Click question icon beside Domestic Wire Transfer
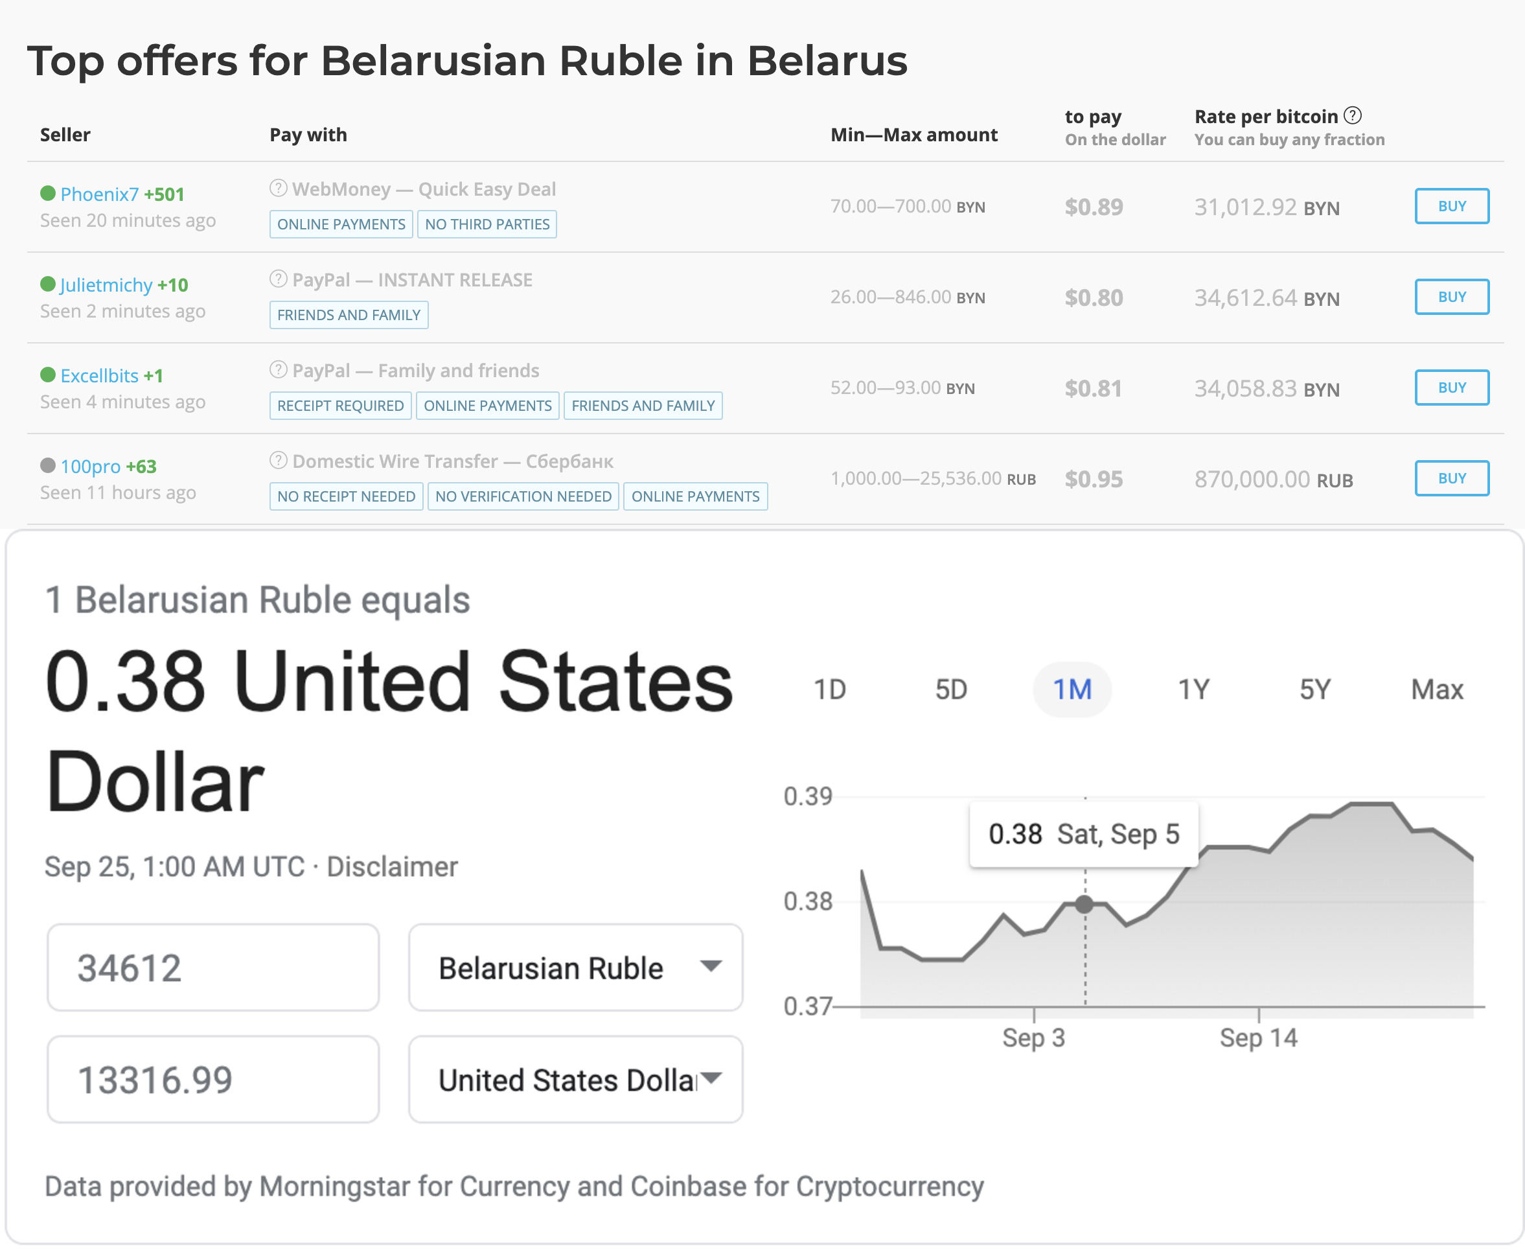1525x1252 pixels. tap(279, 460)
